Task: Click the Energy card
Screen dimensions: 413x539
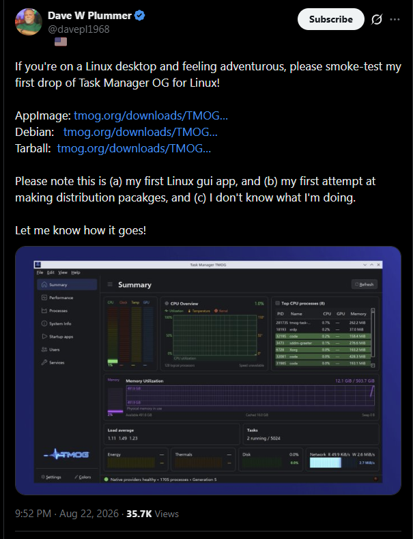Action: (136, 460)
